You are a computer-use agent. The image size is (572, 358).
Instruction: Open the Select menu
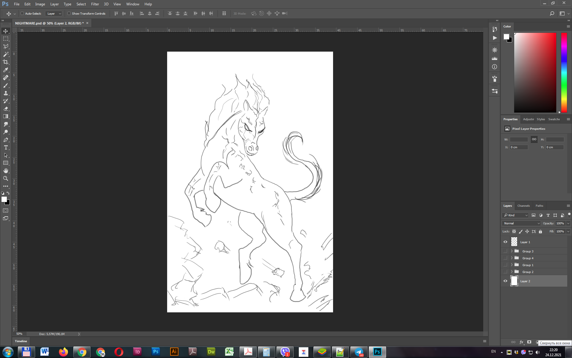point(81,4)
